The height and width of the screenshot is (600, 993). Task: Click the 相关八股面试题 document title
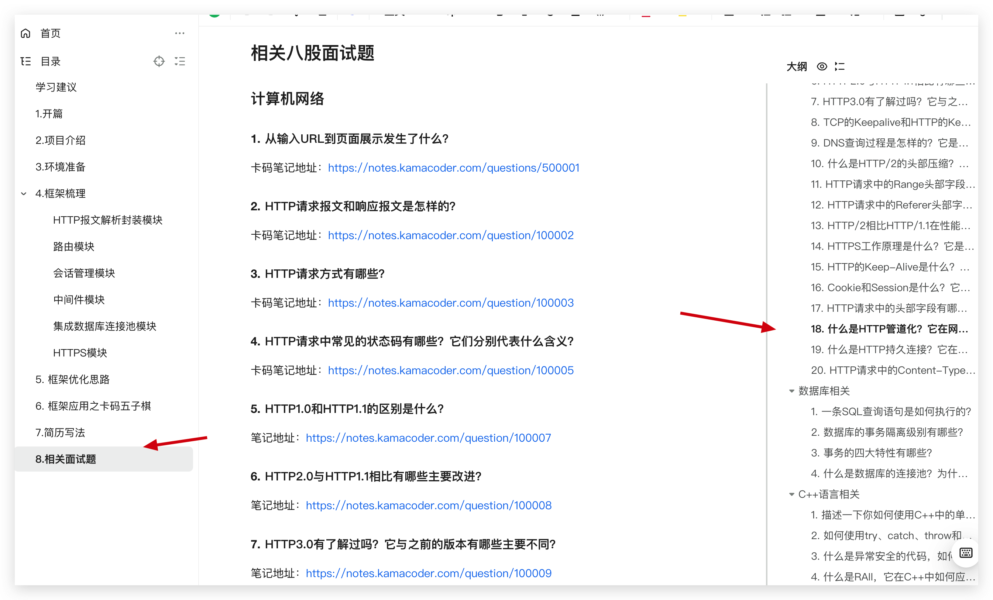tap(312, 53)
